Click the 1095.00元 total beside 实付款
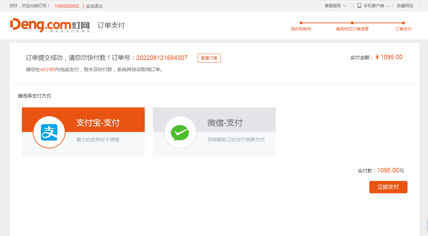Image resolution: width=428 pixels, height=236 pixels. tap(390, 170)
